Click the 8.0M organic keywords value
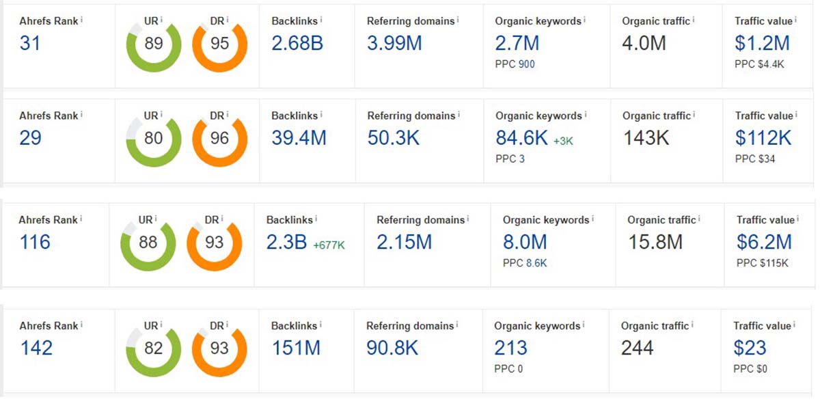The width and height of the screenshot is (820, 410). coord(525,242)
